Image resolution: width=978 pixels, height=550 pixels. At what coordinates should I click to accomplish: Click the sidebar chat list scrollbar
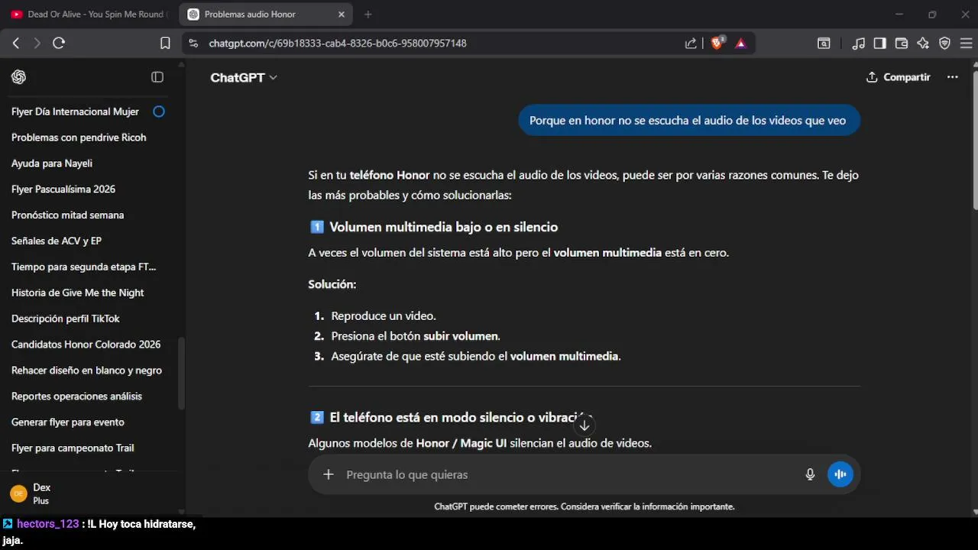click(181, 374)
